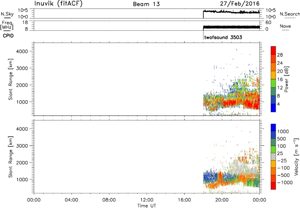The image size is (300, 208).
Task: Click the blue top segment of Velocity colorbar
Action: tap(273, 128)
